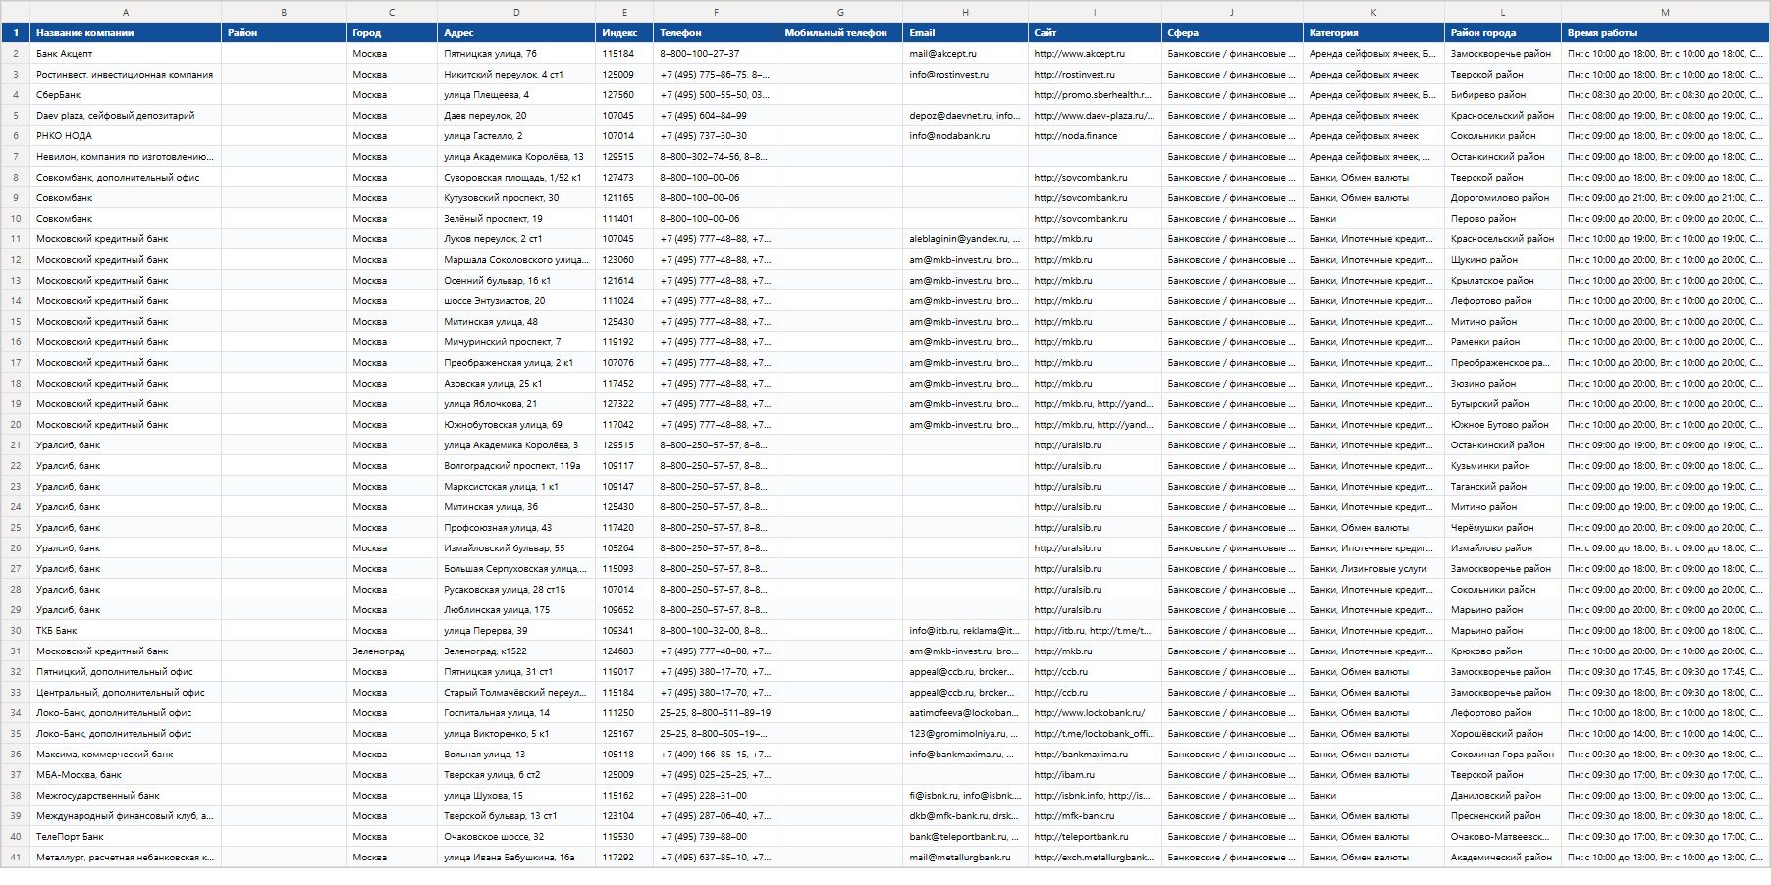Click the 'Город' header cell
The height and width of the screenshot is (885, 1771).
coord(392,33)
